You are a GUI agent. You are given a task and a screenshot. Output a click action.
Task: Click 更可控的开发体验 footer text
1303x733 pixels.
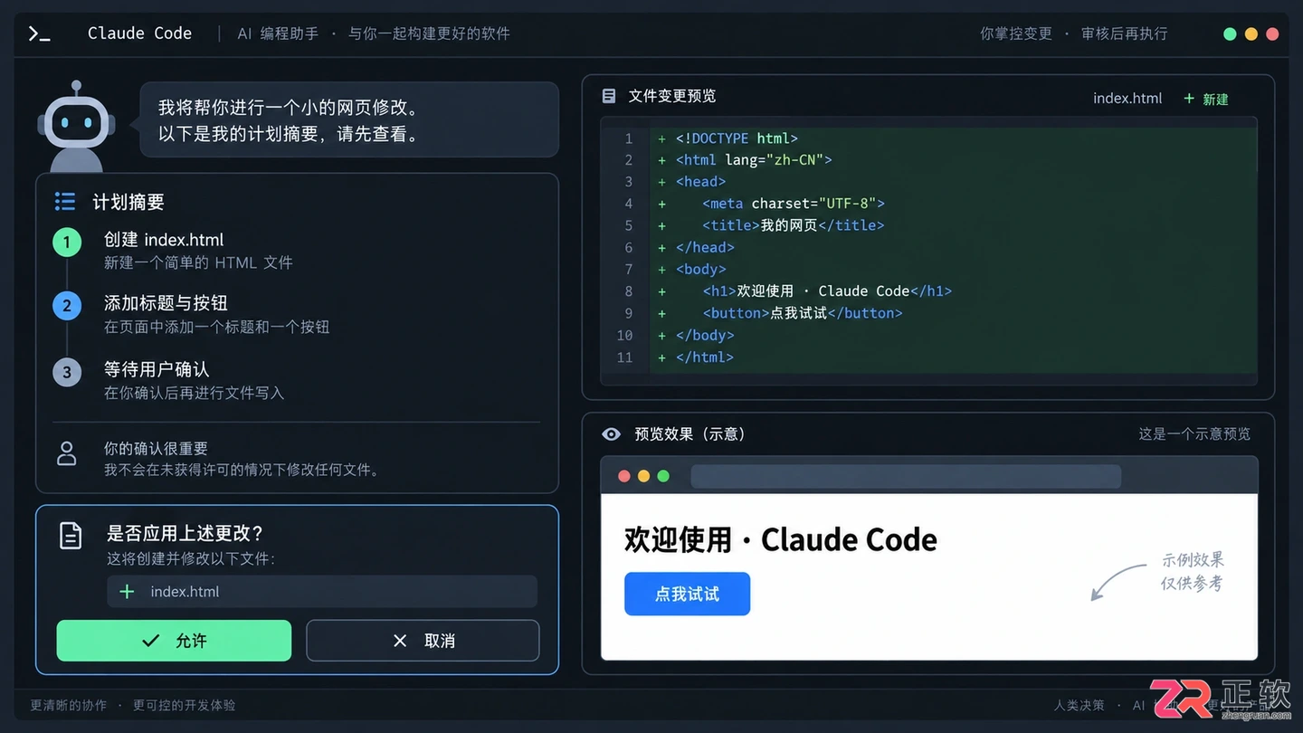click(x=184, y=705)
